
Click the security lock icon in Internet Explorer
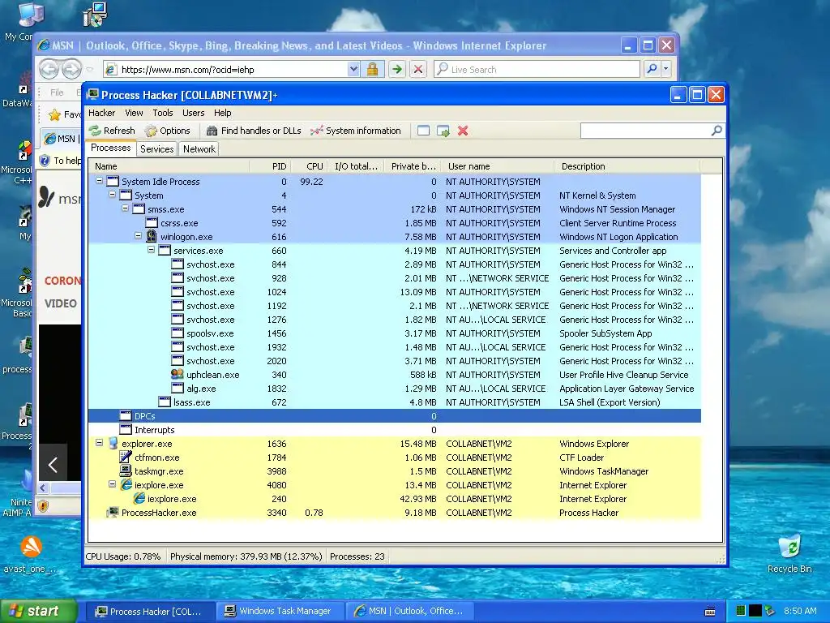372,70
